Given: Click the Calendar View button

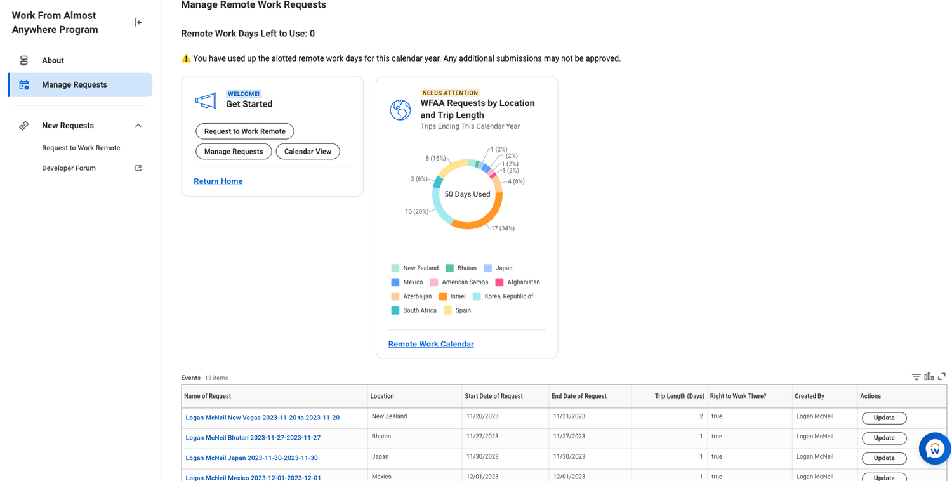Looking at the screenshot, I should (307, 151).
